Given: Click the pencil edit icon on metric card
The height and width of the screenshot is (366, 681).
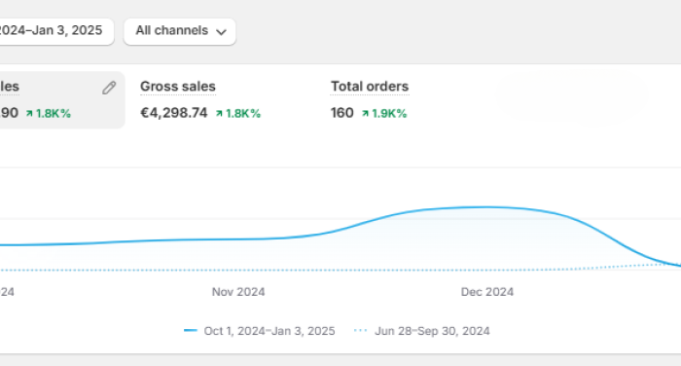Looking at the screenshot, I should point(109,88).
